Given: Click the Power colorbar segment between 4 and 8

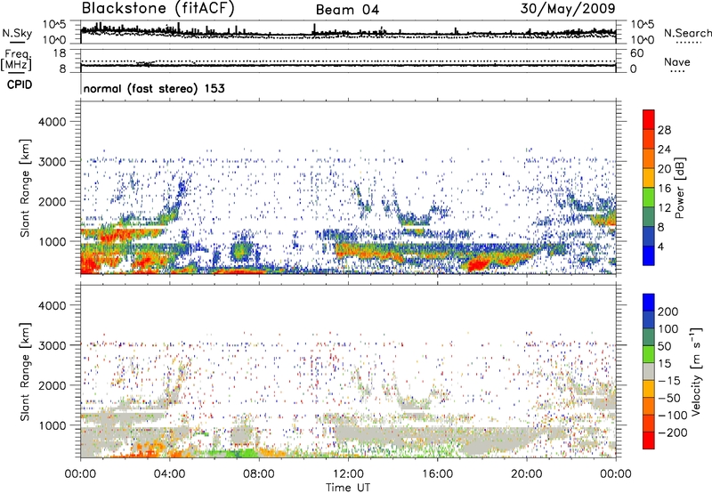Looking at the screenshot, I should tap(649, 236).
